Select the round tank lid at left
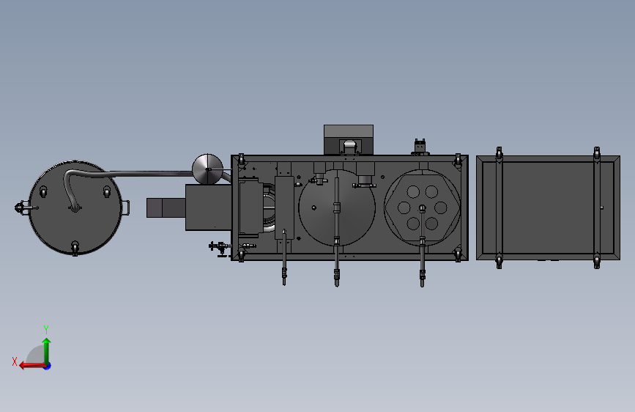 tap(75, 207)
